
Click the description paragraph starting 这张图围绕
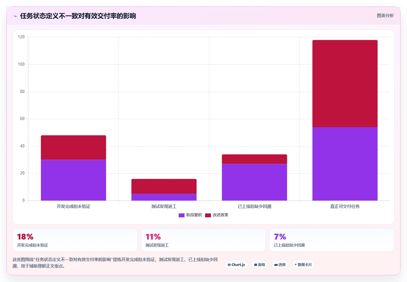point(115,263)
